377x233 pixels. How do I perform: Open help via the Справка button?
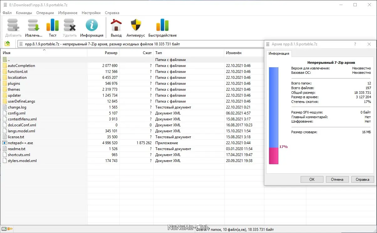click(362, 179)
